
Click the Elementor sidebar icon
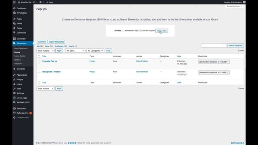pos(15,39)
